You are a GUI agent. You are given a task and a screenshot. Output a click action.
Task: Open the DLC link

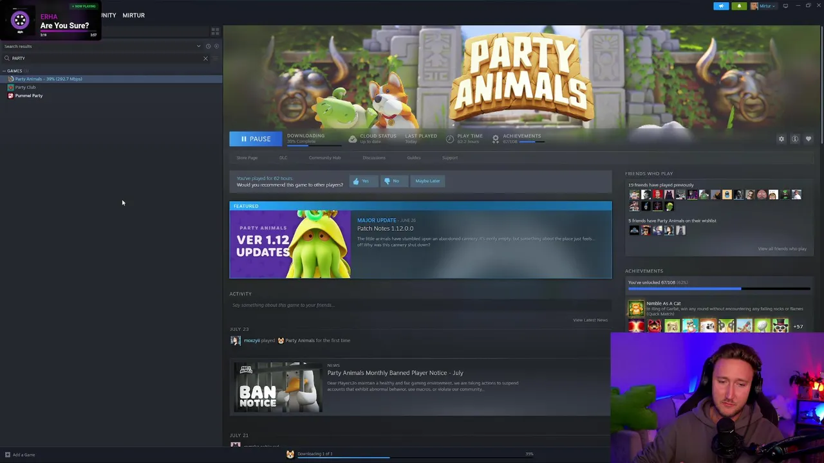point(283,158)
